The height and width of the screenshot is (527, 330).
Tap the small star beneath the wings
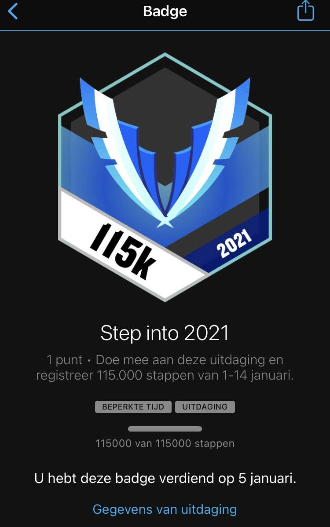(x=165, y=223)
